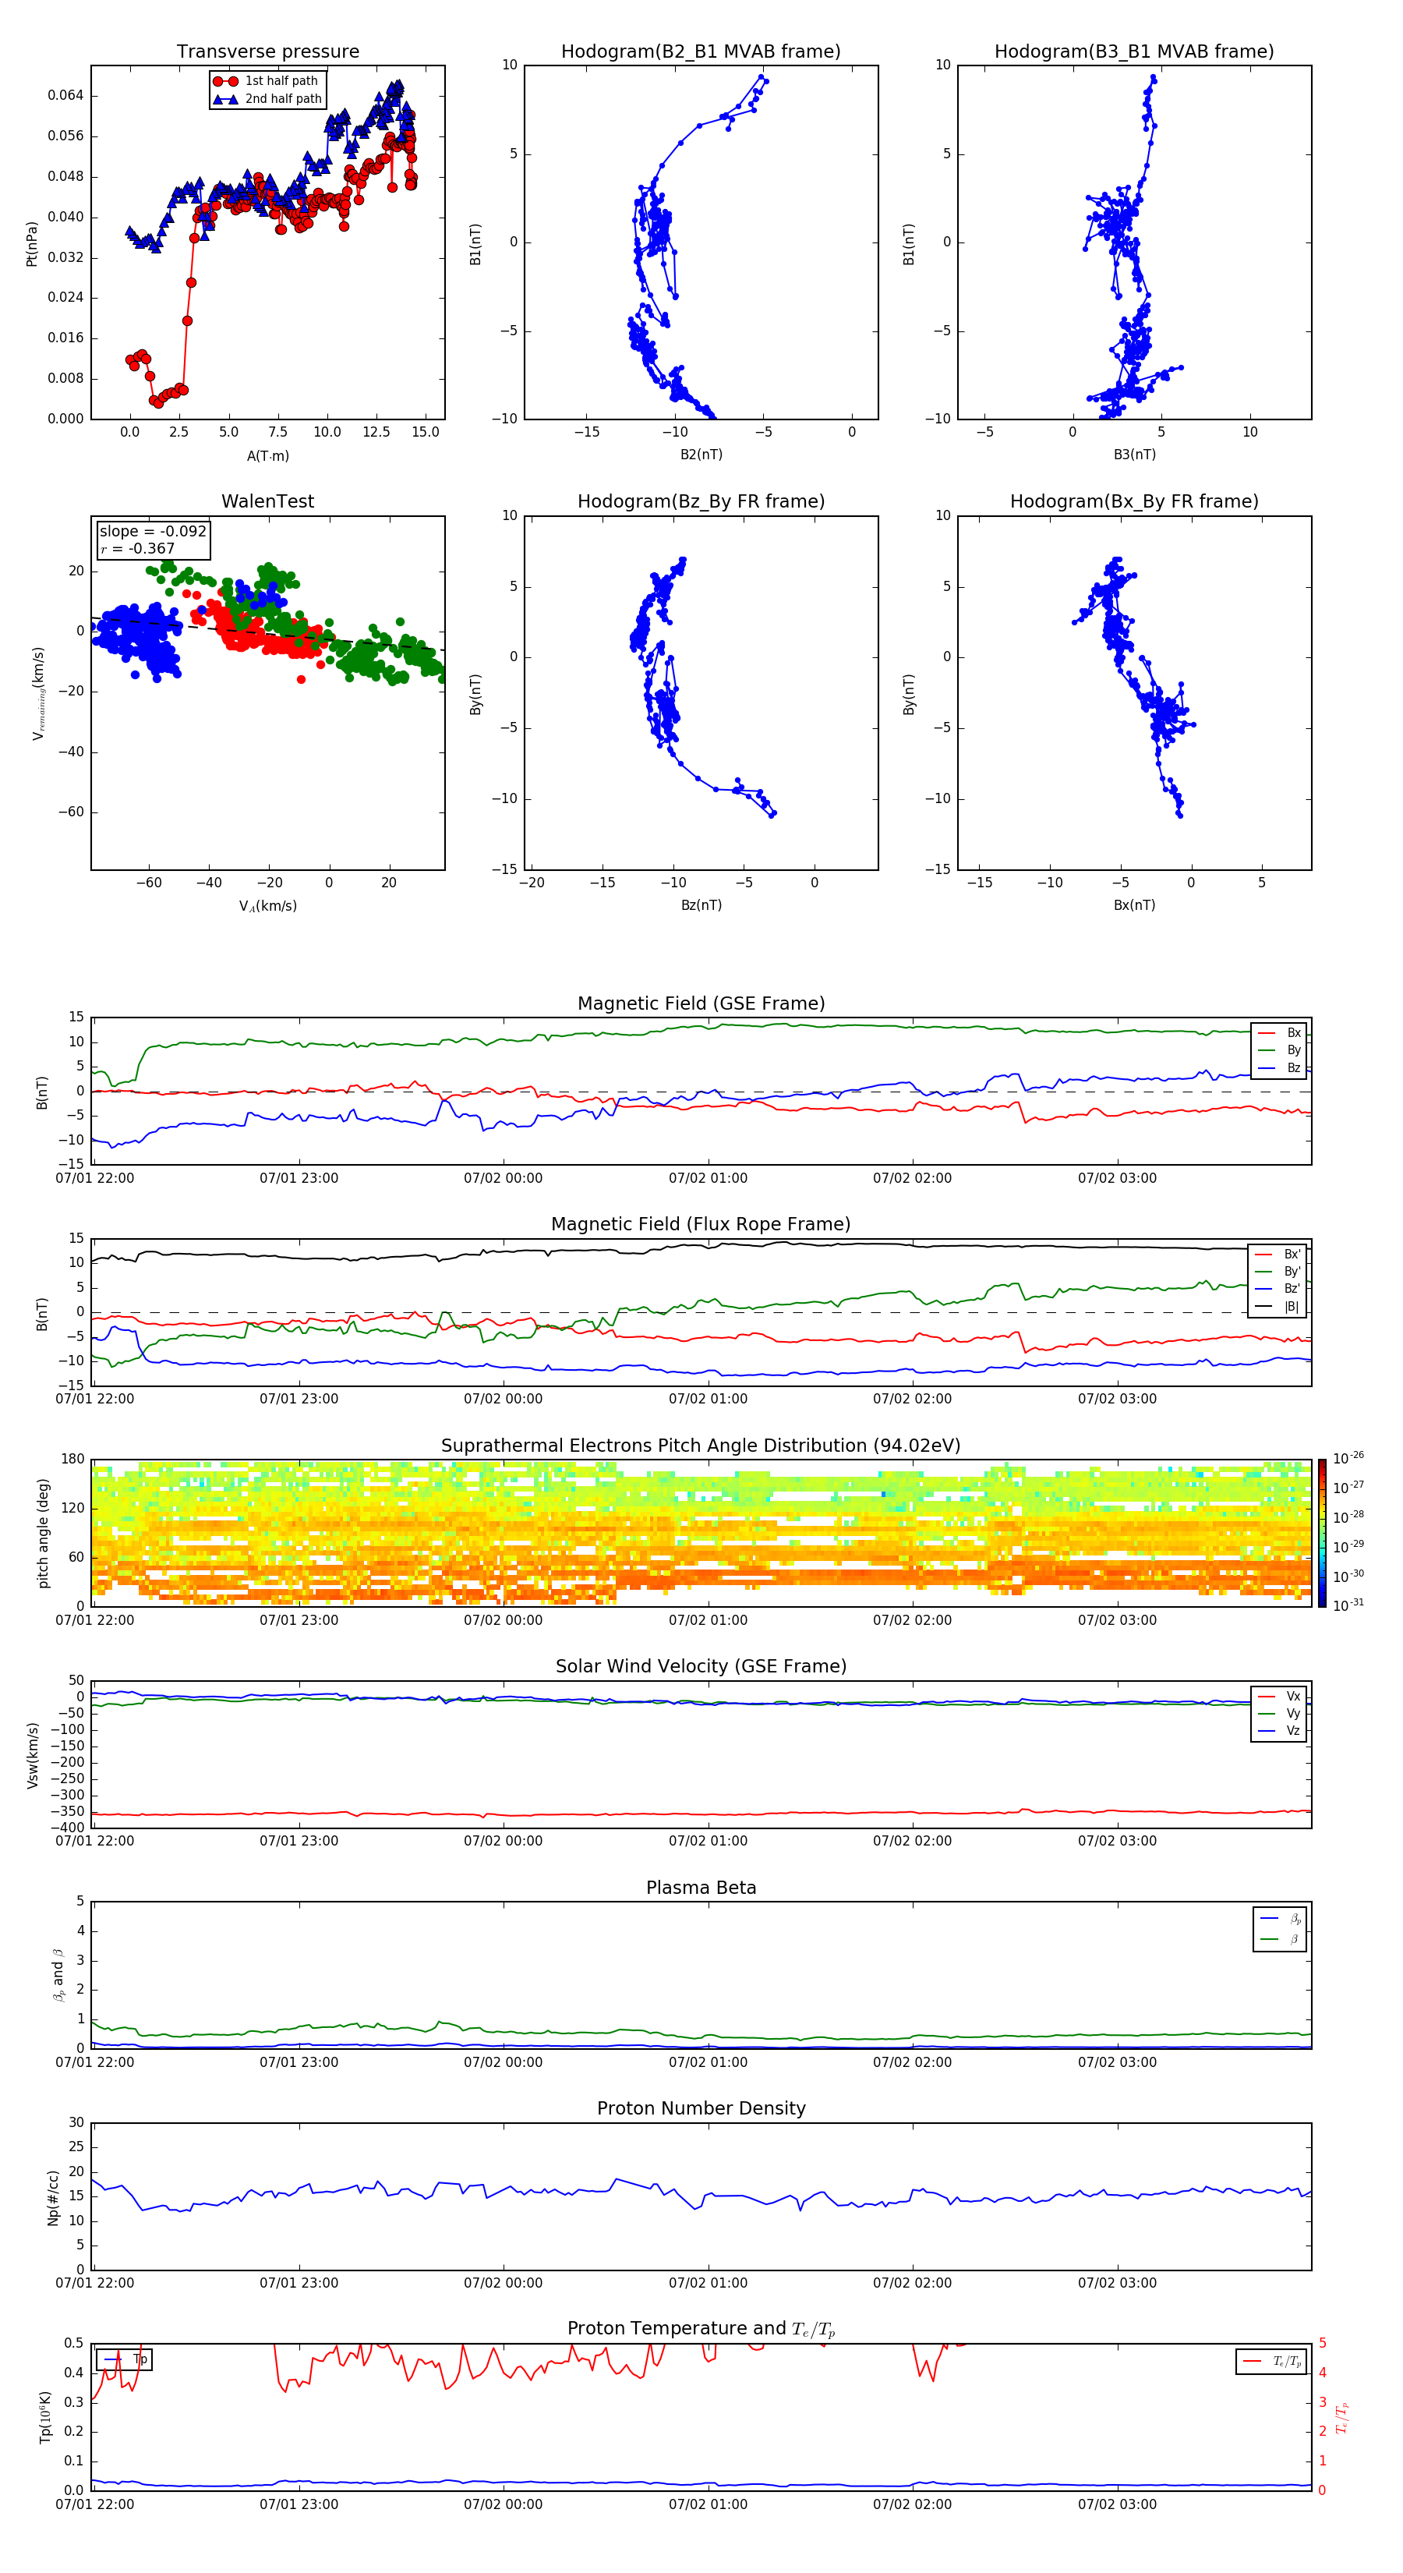The image size is (1403, 2573).
Task: Click the "pitch angle (deg)" axis label
Action: click(43, 1533)
